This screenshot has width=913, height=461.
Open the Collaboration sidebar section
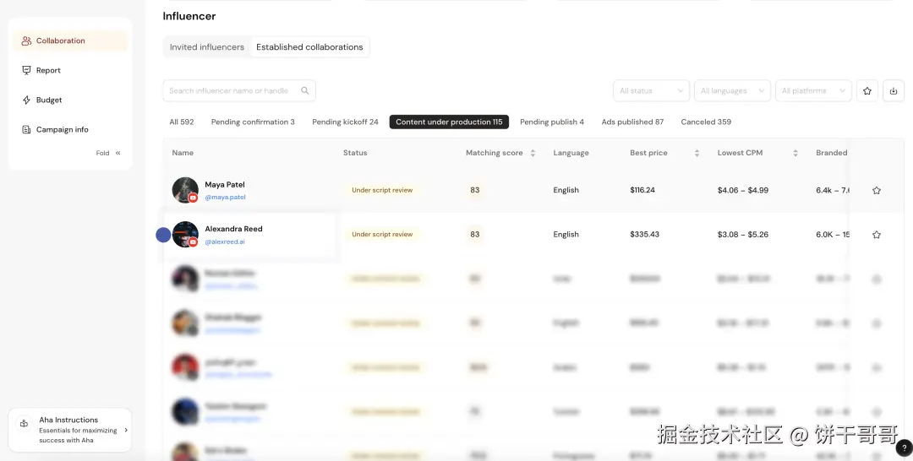[x=70, y=41]
